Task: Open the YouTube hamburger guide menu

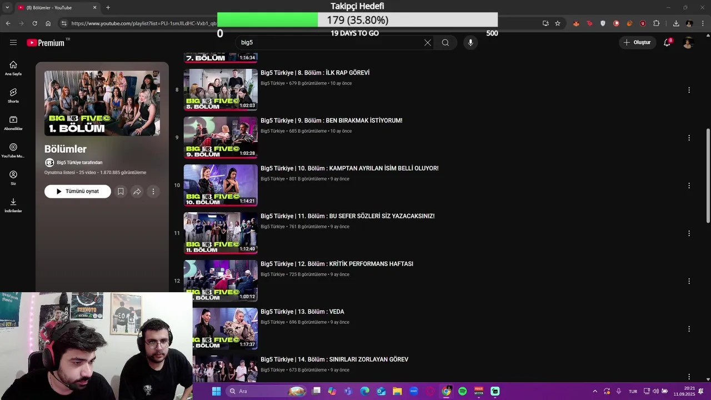Action: (x=13, y=42)
